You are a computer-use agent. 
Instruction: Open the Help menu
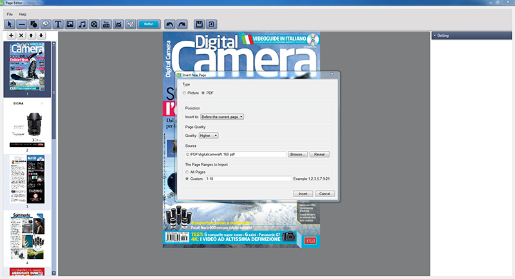[x=23, y=14]
